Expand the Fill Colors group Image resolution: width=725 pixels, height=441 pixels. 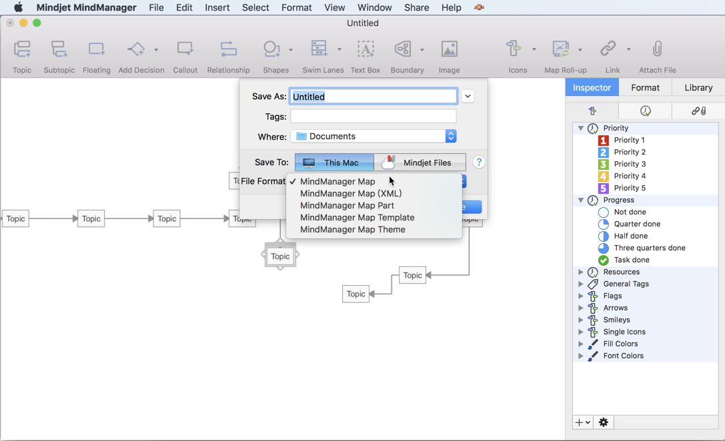tap(581, 344)
